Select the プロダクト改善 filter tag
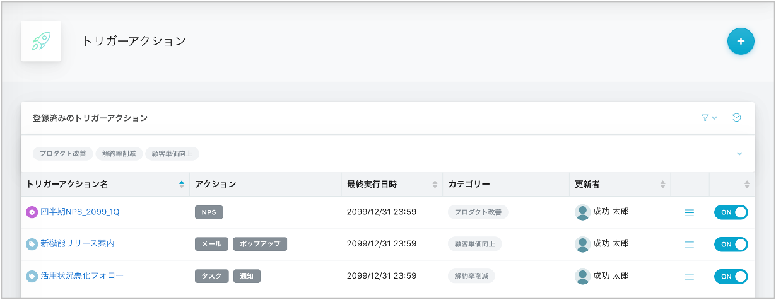 click(63, 154)
